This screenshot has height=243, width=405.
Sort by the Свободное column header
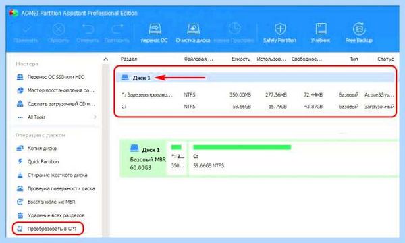306,59
